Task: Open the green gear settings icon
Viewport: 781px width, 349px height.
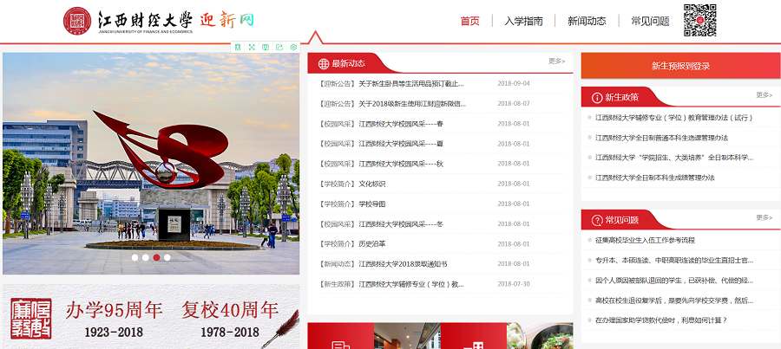Action: click(293, 47)
